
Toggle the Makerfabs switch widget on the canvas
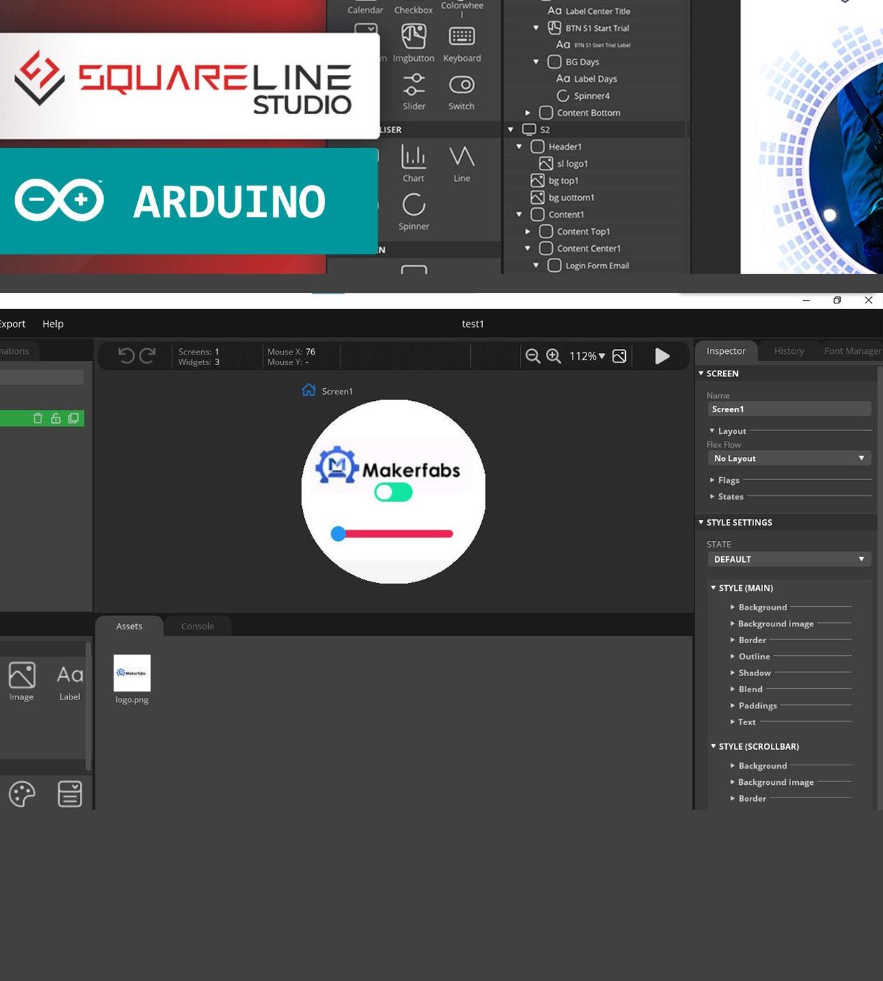pyautogui.click(x=392, y=493)
